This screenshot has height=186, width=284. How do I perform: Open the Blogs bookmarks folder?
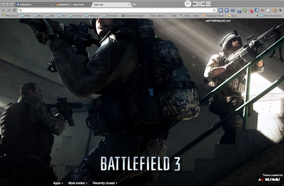(x=38, y=16)
